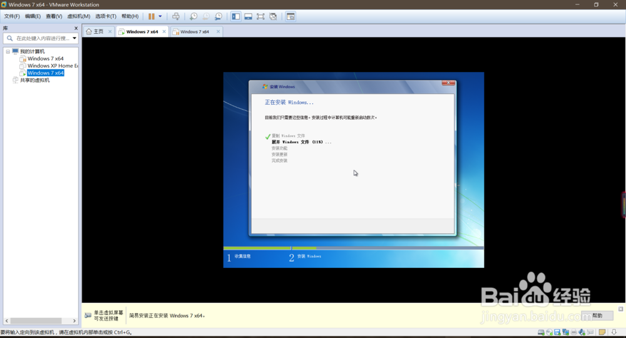Enter full screen mode
Image resolution: width=626 pixels, height=338 pixels.
(260, 16)
